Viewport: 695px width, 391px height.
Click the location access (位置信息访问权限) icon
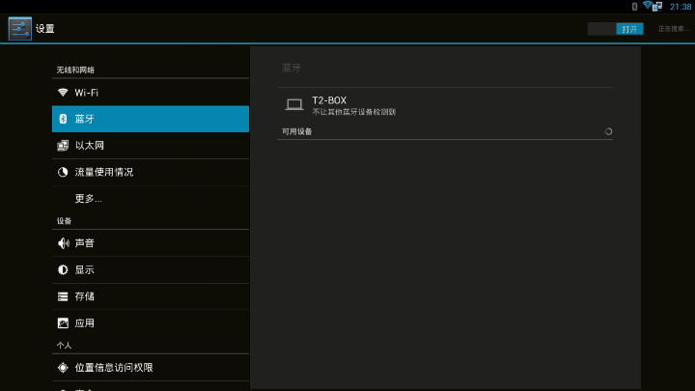[x=63, y=368]
